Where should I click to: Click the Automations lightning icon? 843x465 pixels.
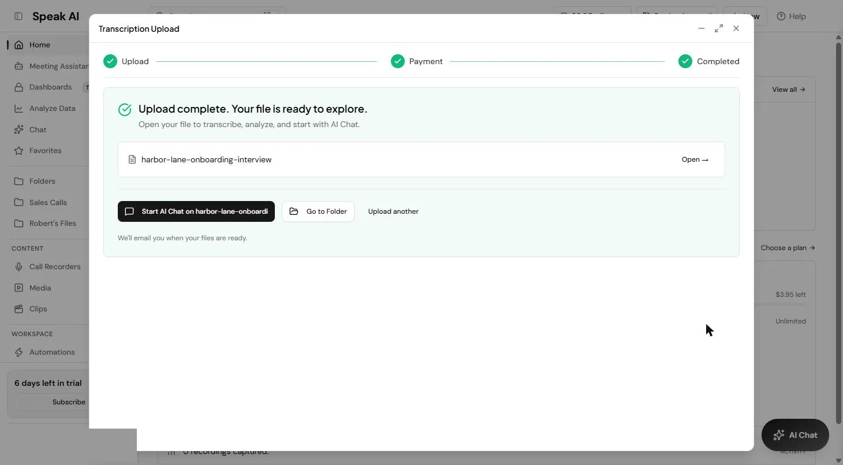tap(18, 352)
